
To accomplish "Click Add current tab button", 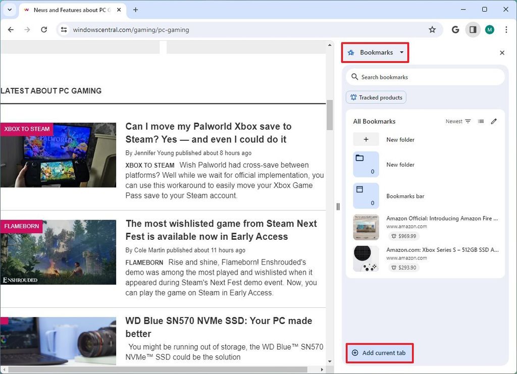I will [379, 353].
